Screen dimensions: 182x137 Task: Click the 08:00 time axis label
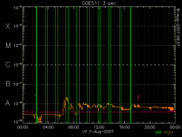click(74, 127)
